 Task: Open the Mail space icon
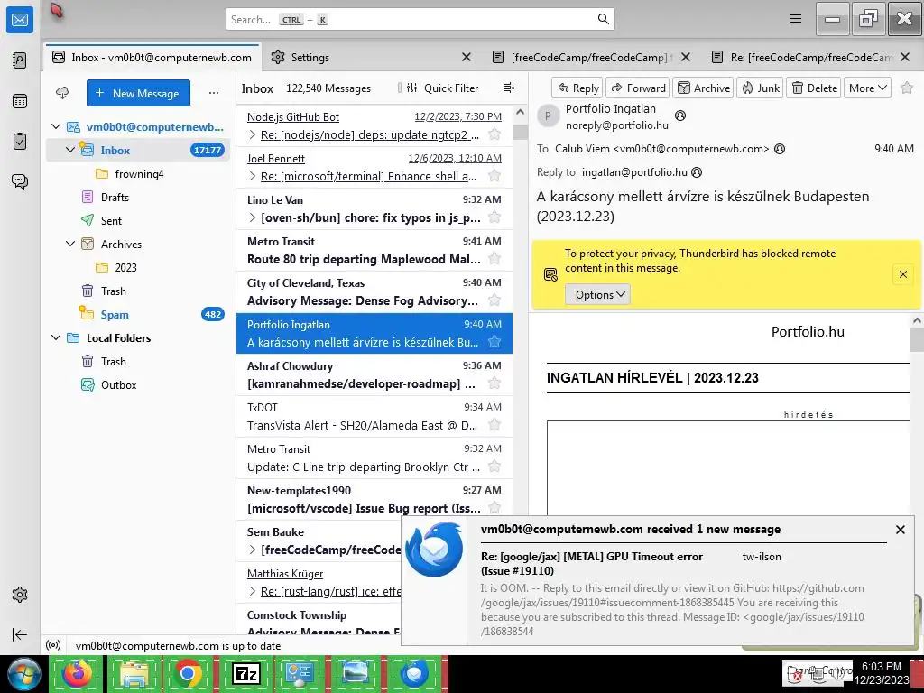click(20, 20)
